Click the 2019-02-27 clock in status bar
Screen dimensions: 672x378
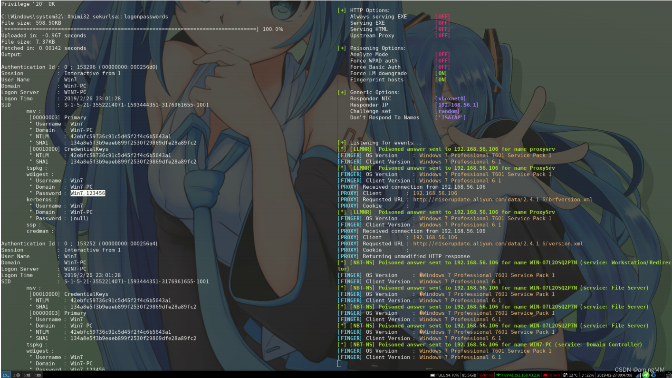tap(615, 375)
